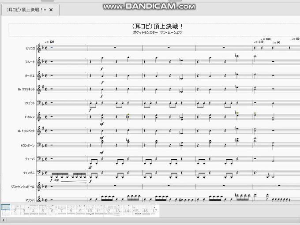Click the グロッケンシュピール instrument name
The image size is (300, 225).
click(23, 187)
